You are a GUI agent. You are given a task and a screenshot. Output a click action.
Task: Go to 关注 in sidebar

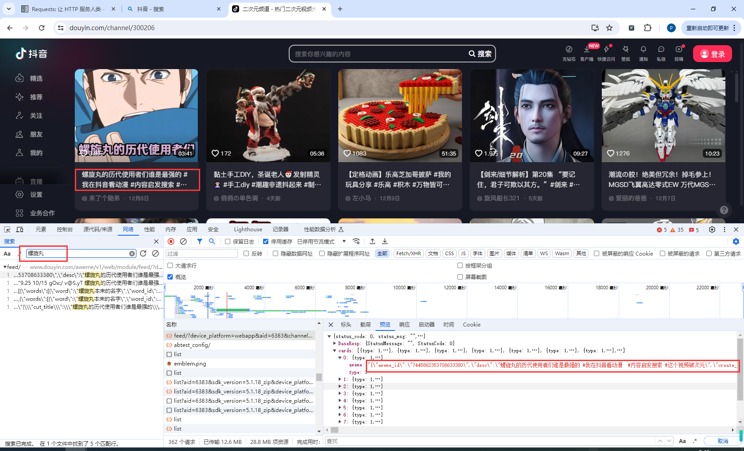point(29,116)
